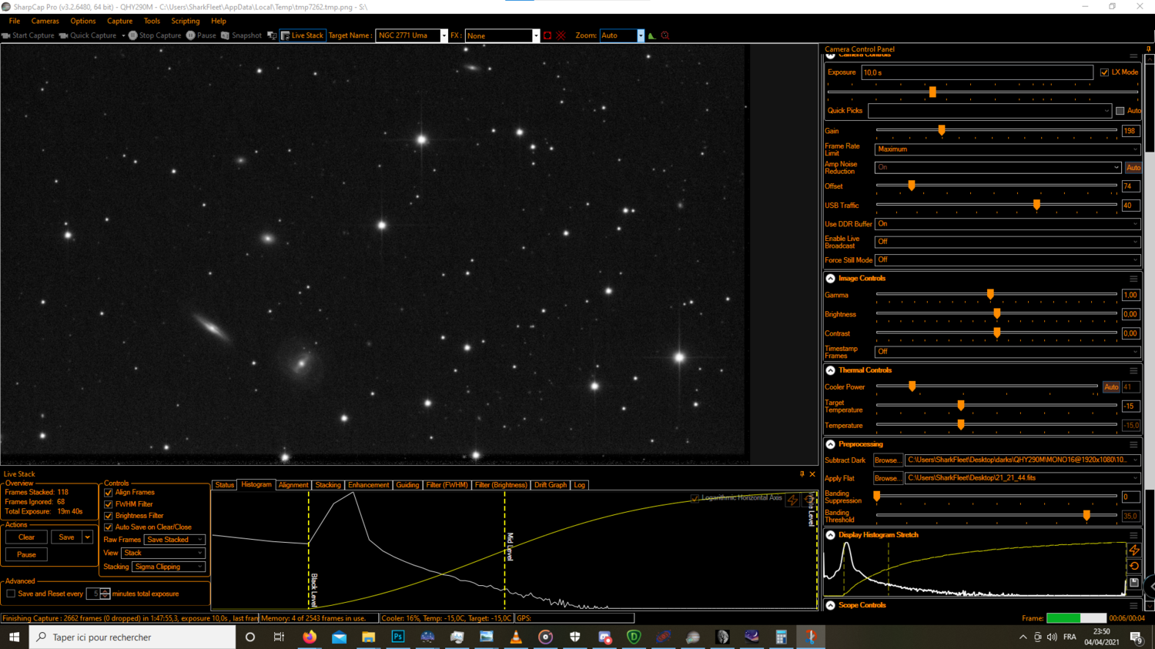Open Photoshop from the taskbar
The image size is (1155, 649).
click(x=398, y=637)
